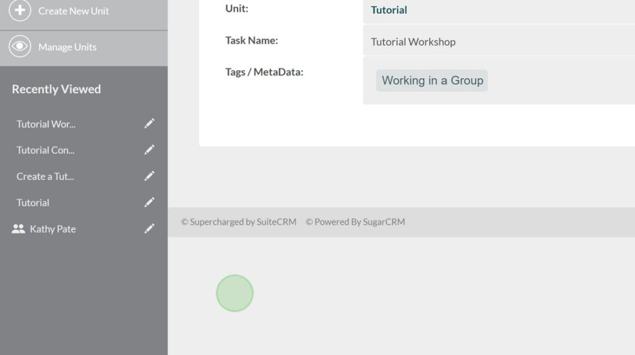Click Powered By SugarCRM footer link
This screenshot has width=635, height=355.
click(355, 222)
